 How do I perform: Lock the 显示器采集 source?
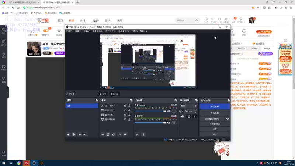tap(129, 120)
